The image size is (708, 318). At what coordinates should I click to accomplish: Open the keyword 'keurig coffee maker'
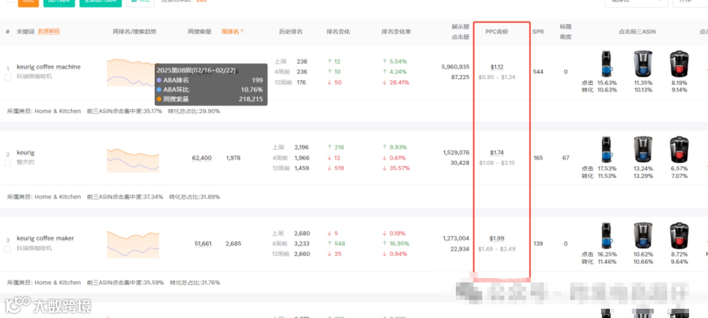click(45, 238)
